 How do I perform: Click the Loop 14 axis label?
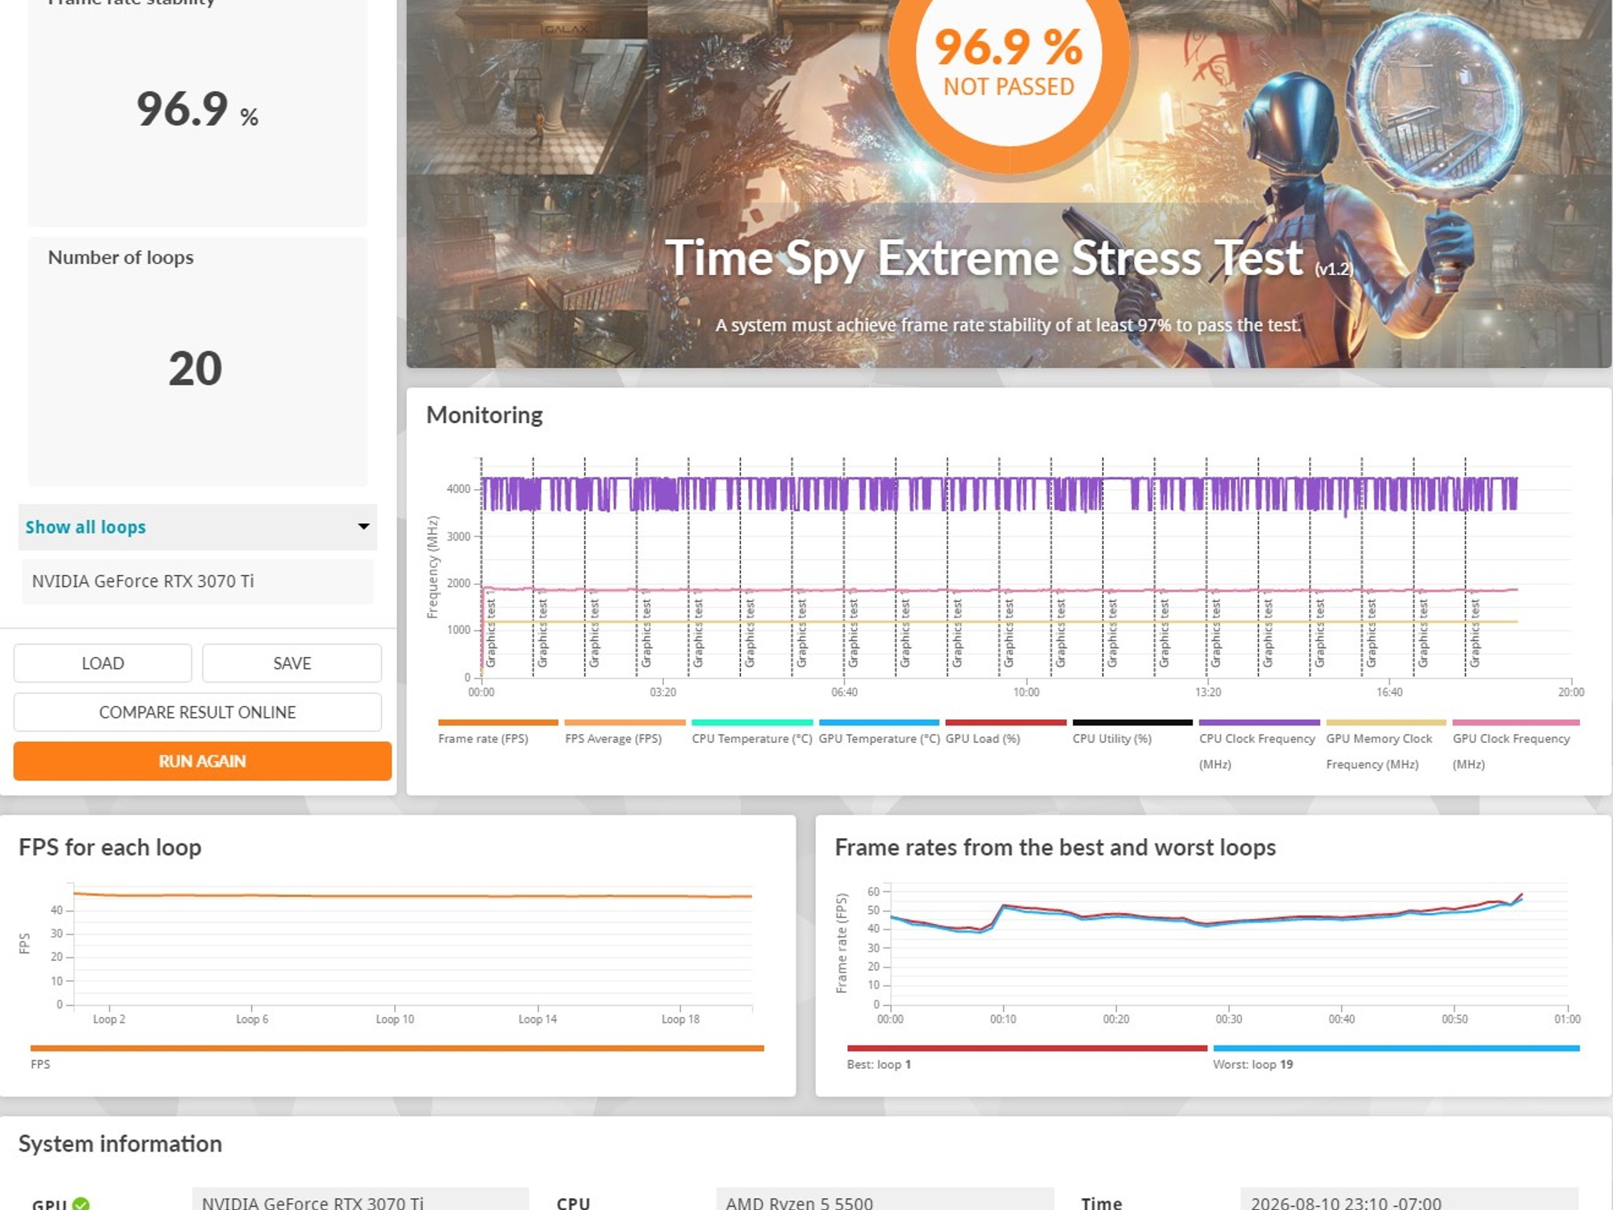tap(538, 1019)
